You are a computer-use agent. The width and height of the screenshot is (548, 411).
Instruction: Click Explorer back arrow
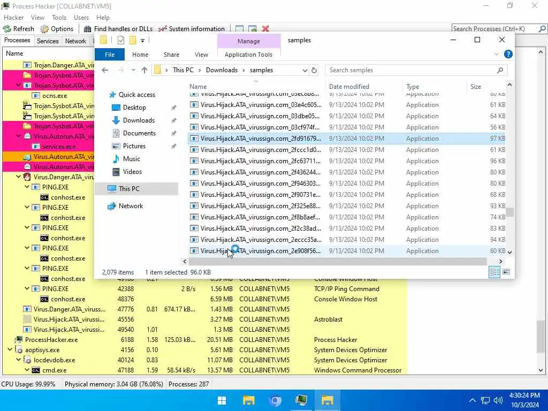point(105,70)
